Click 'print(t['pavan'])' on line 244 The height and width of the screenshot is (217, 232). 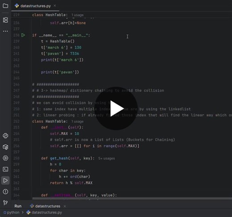[x=60, y=72]
